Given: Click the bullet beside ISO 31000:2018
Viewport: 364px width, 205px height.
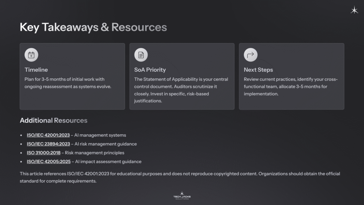Looking at the screenshot, I should tap(22, 153).
